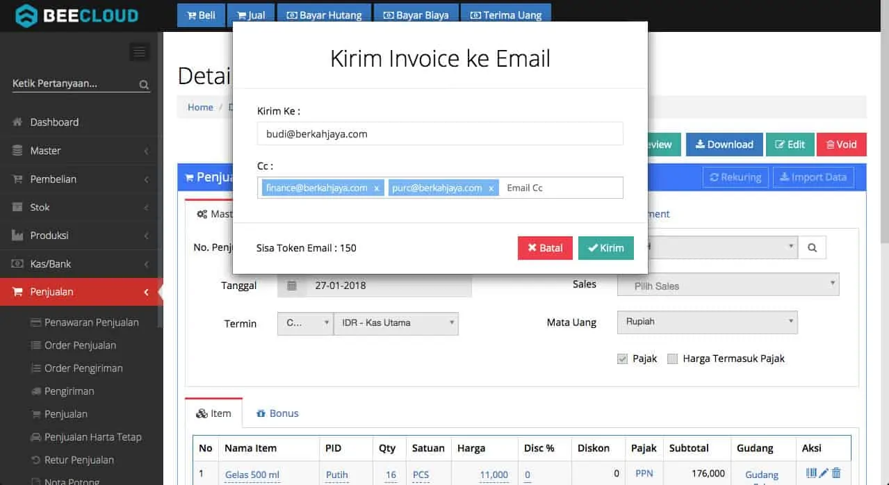Toggle the Pajak checkbox
The width and height of the screenshot is (889, 485).
click(x=623, y=359)
